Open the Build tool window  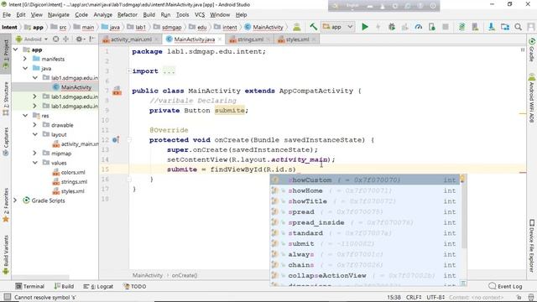point(64,286)
